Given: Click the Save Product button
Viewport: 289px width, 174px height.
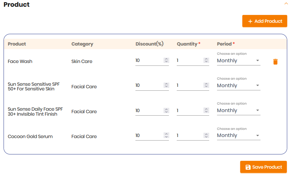Looking at the screenshot, I should click(263, 167).
